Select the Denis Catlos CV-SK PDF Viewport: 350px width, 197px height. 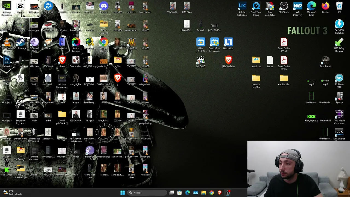click(x=284, y=45)
